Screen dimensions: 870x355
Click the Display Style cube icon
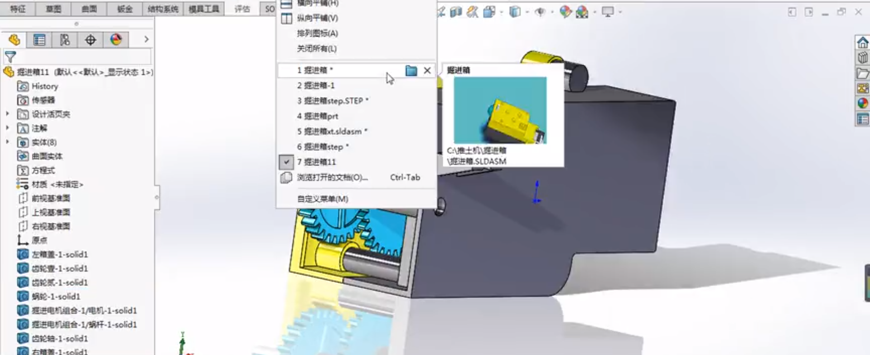[515, 12]
